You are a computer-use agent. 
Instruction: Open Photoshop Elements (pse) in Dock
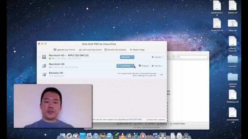pyautogui.click(x=83, y=136)
